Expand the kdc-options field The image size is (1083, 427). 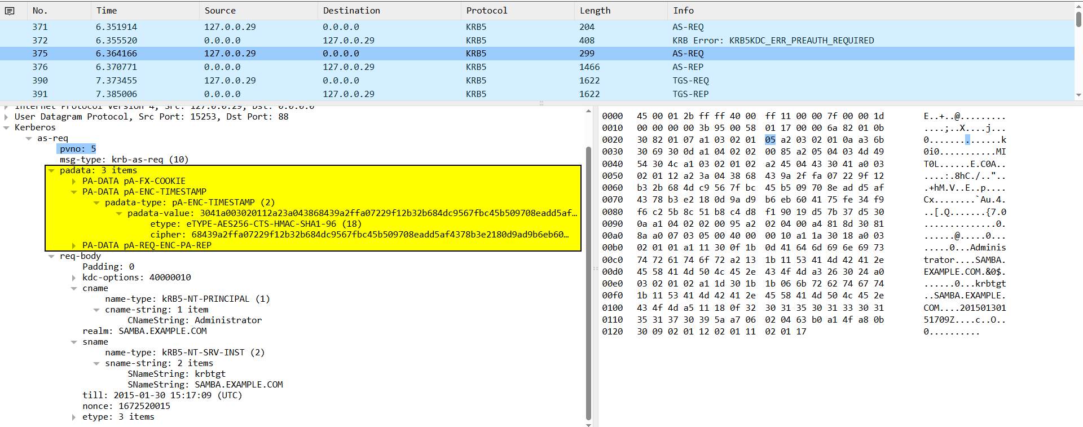pyautogui.click(x=74, y=278)
